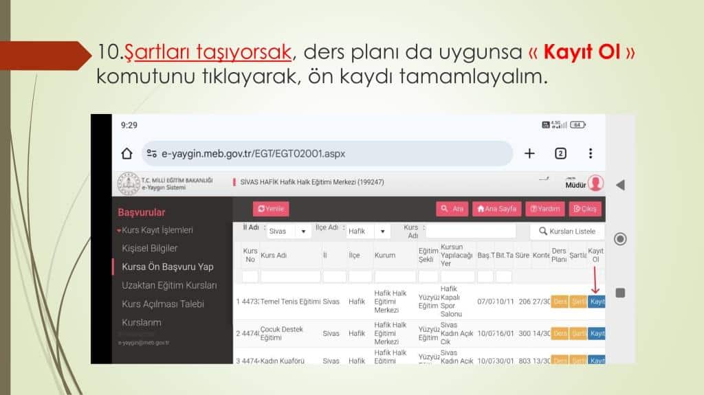The height and width of the screenshot is (395, 704).
Task: Click the Yenile refresh button
Action: (271, 209)
